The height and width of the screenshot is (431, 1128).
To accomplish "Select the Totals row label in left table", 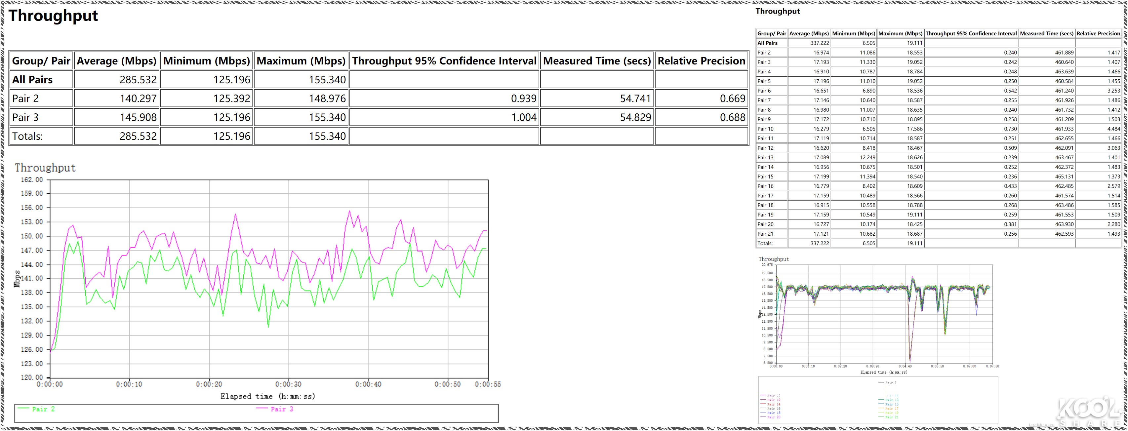I will click(x=27, y=136).
